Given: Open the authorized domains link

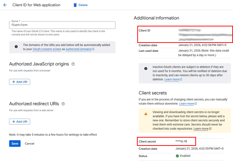Looking at the screenshot, I should (79, 49).
